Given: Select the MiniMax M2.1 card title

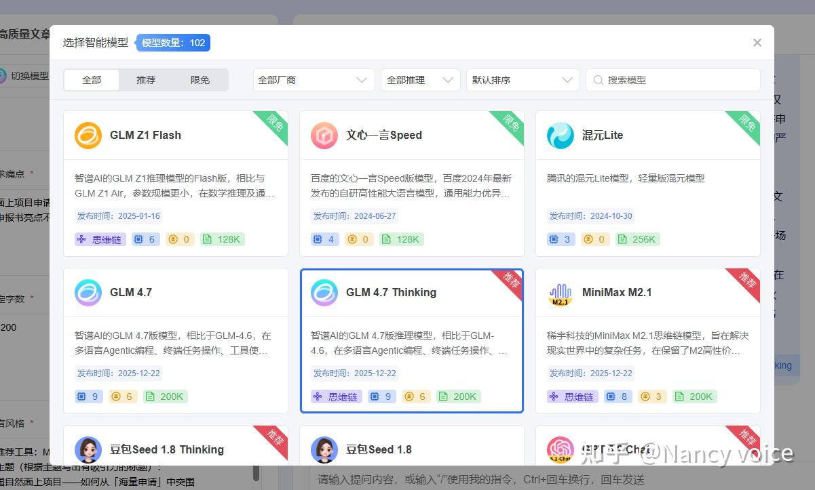Looking at the screenshot, I should tap(617, 293).
